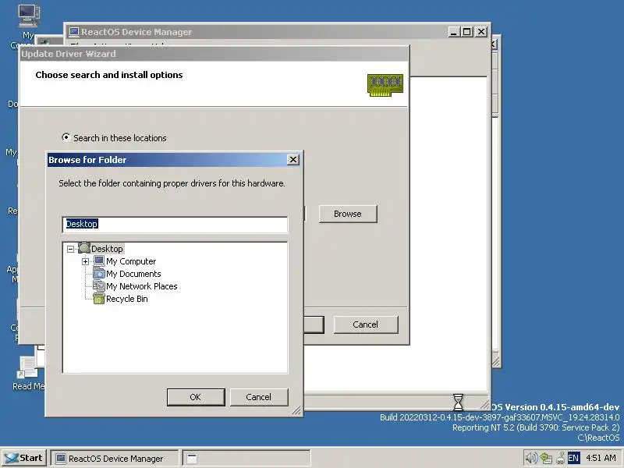Click the Start button ReactOS logo
624x468 pixels.
point(11,458)
